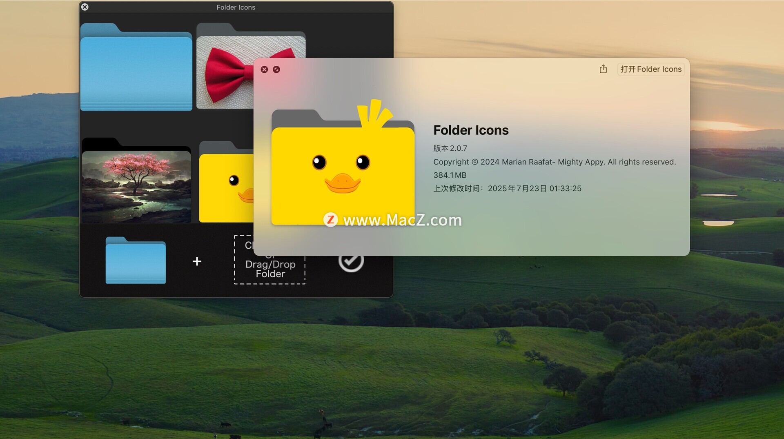The height and width of the screenshot is (439, 784).
Task: Select the yellow duck folder in Folder Icons grid
Action: pyautogui.click(x=226, y=182)
